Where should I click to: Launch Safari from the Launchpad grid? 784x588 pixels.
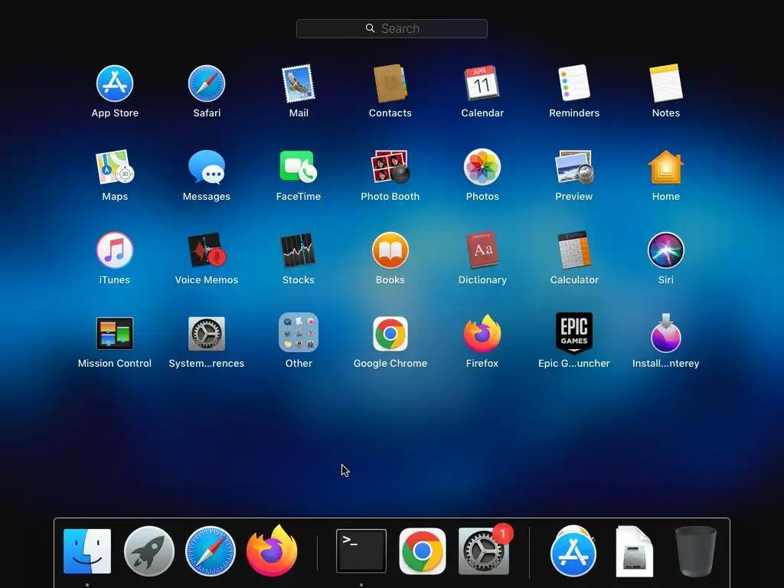click(x=207, y=83)
